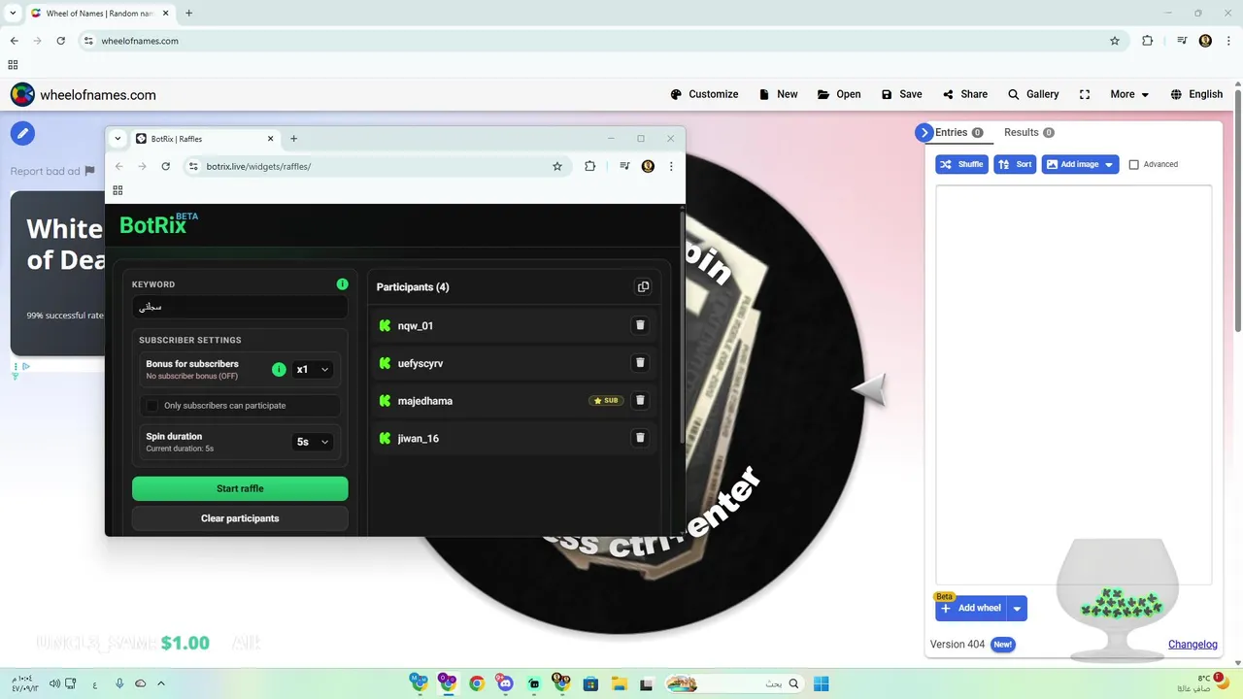This screenshot has height=699, width=1243.
Task: Click participant name uefyscyrv
Action: coord(420,363)
